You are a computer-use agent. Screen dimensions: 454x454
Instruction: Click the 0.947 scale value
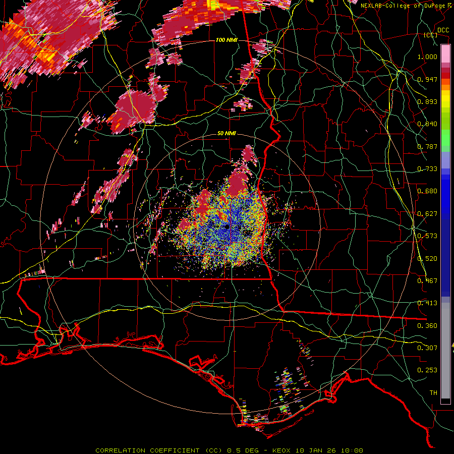coord(427,79)
